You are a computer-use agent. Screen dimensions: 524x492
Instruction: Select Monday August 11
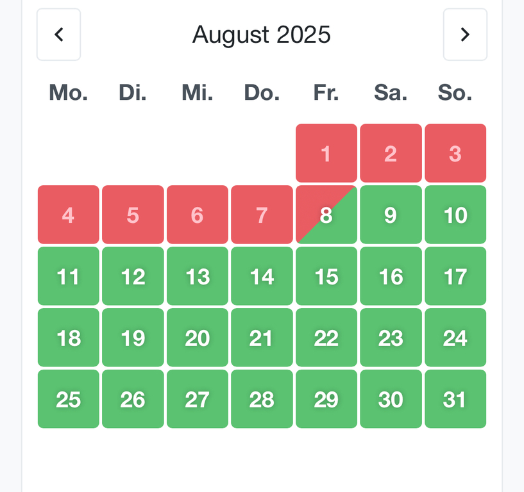pos(69,276)
